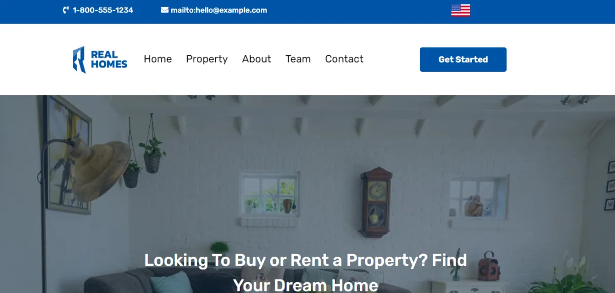Screen dimensions: 615x293
Task: Go to the Home menu item
Action: point(158,59)
